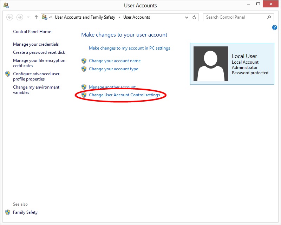Open Change my environment variables
The height and width of the screenshot is (225, 281).
[x=36, y=90]
